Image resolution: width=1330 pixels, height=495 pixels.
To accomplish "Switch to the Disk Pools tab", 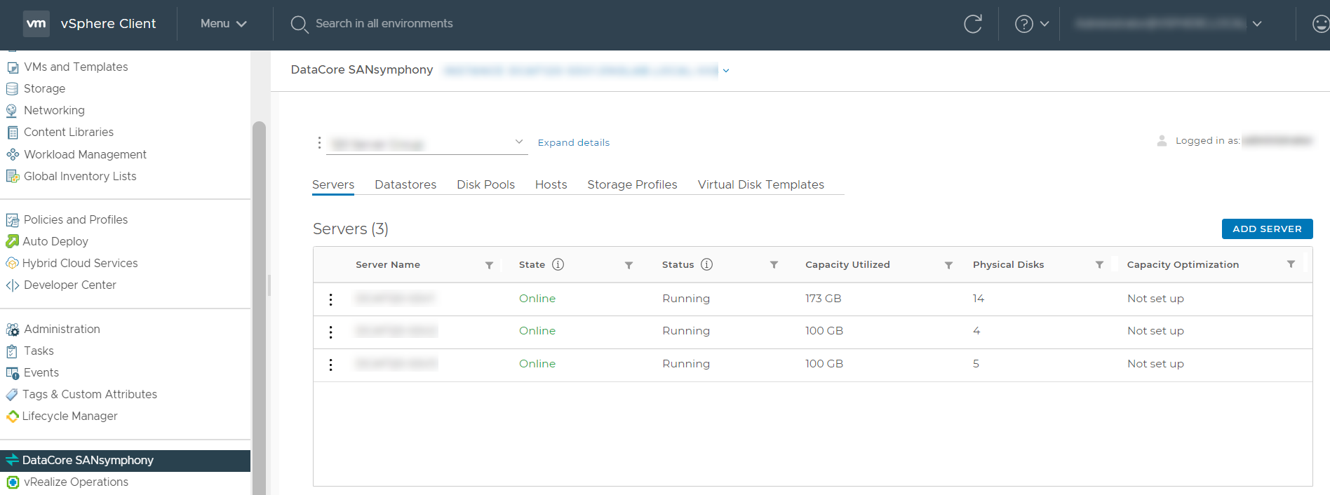I will point(485,185).
